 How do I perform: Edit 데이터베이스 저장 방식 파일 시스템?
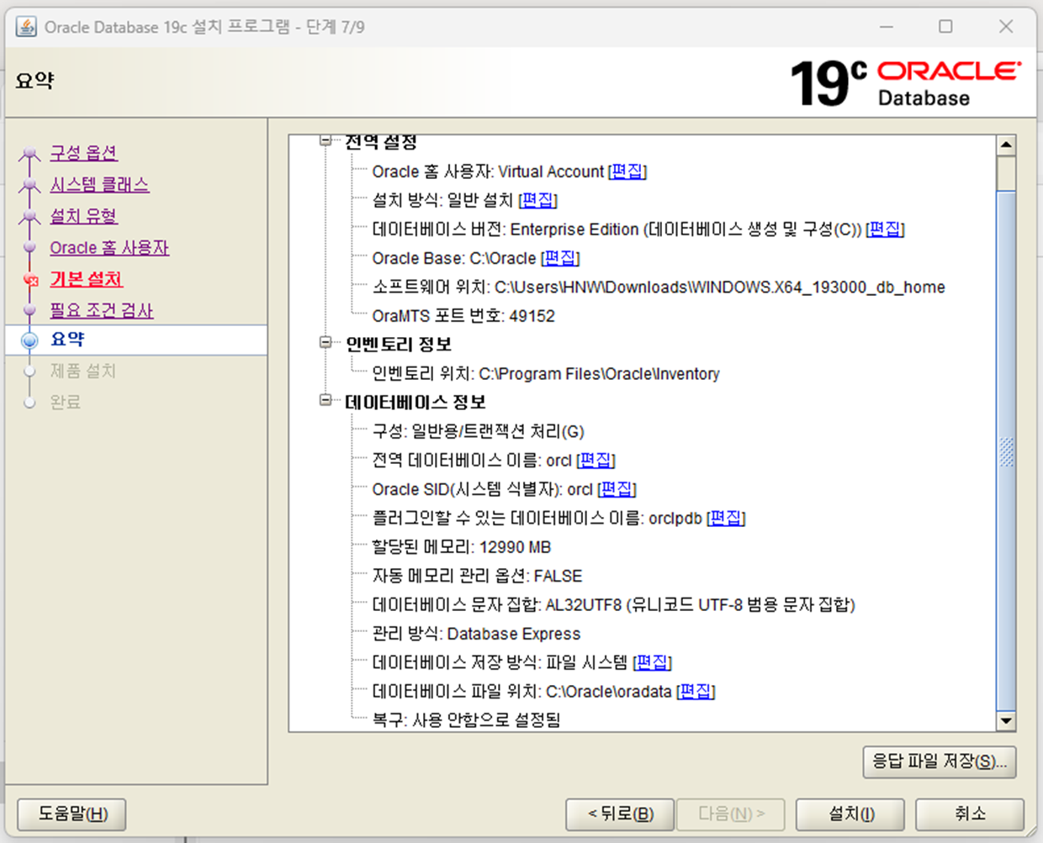coord(652,662)
